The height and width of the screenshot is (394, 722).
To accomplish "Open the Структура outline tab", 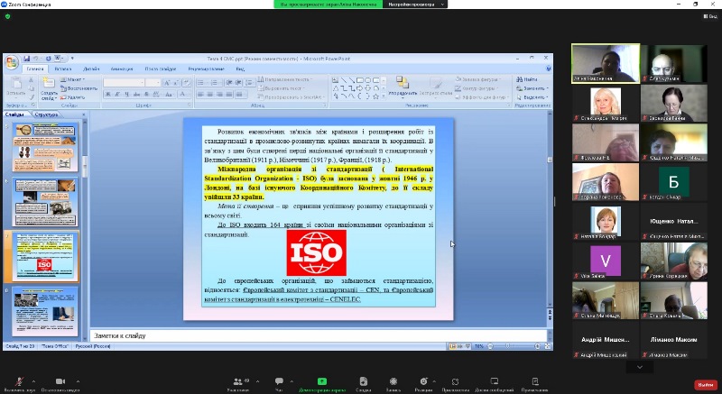I will click(47, 115).
